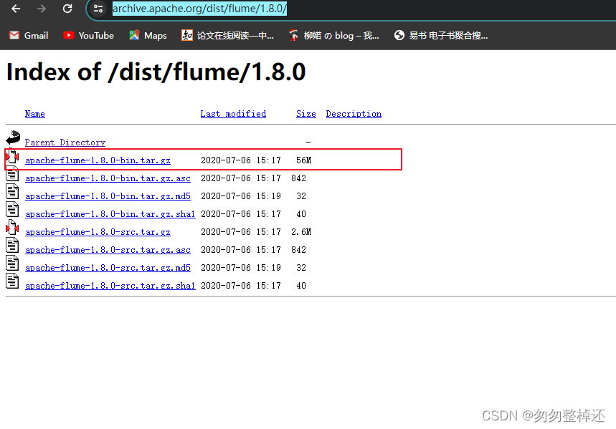The height and width of the screenshot is (429, 616).
Task: Click the archive icon beside apache-flume-1.8.0-bin.tar.gz
Action: coord(12,155)
